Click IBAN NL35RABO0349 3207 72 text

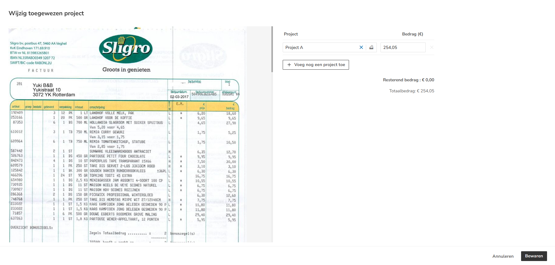32,58
